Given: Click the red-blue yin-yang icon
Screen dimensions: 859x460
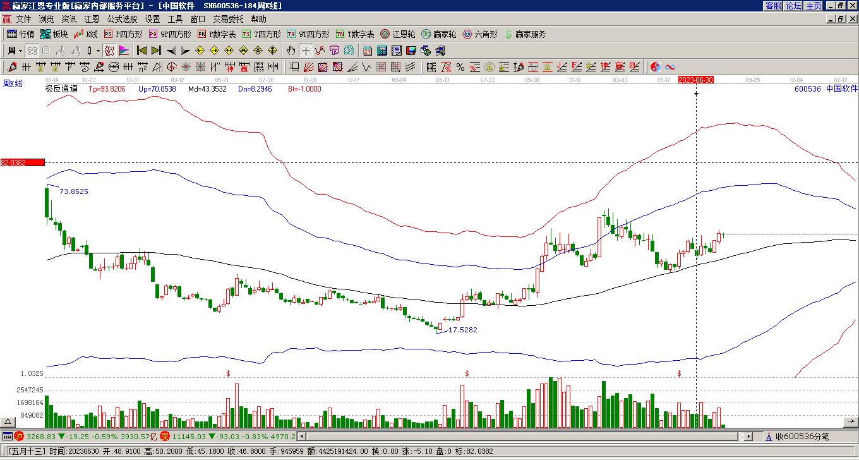Looking at the screenshot, I should coord(656,67).
